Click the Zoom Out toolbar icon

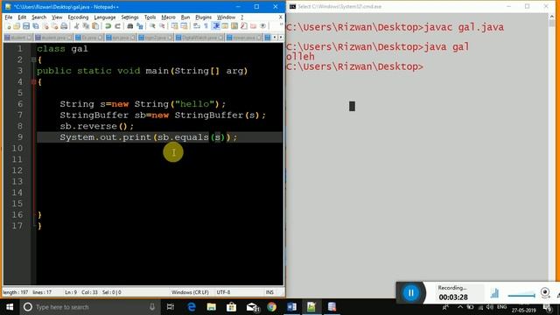tap(162, 26)
